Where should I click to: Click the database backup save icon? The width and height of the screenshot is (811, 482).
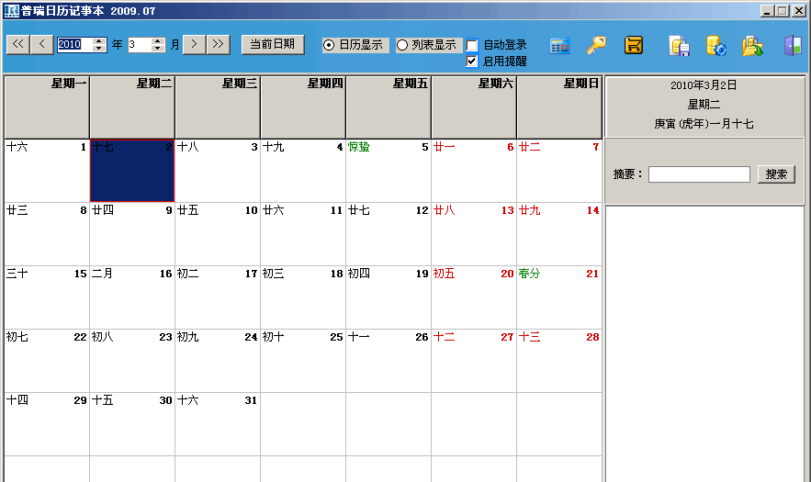tap(679, 46)
